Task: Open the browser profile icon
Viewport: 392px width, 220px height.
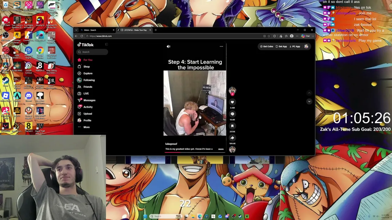Action: point(292,36)
